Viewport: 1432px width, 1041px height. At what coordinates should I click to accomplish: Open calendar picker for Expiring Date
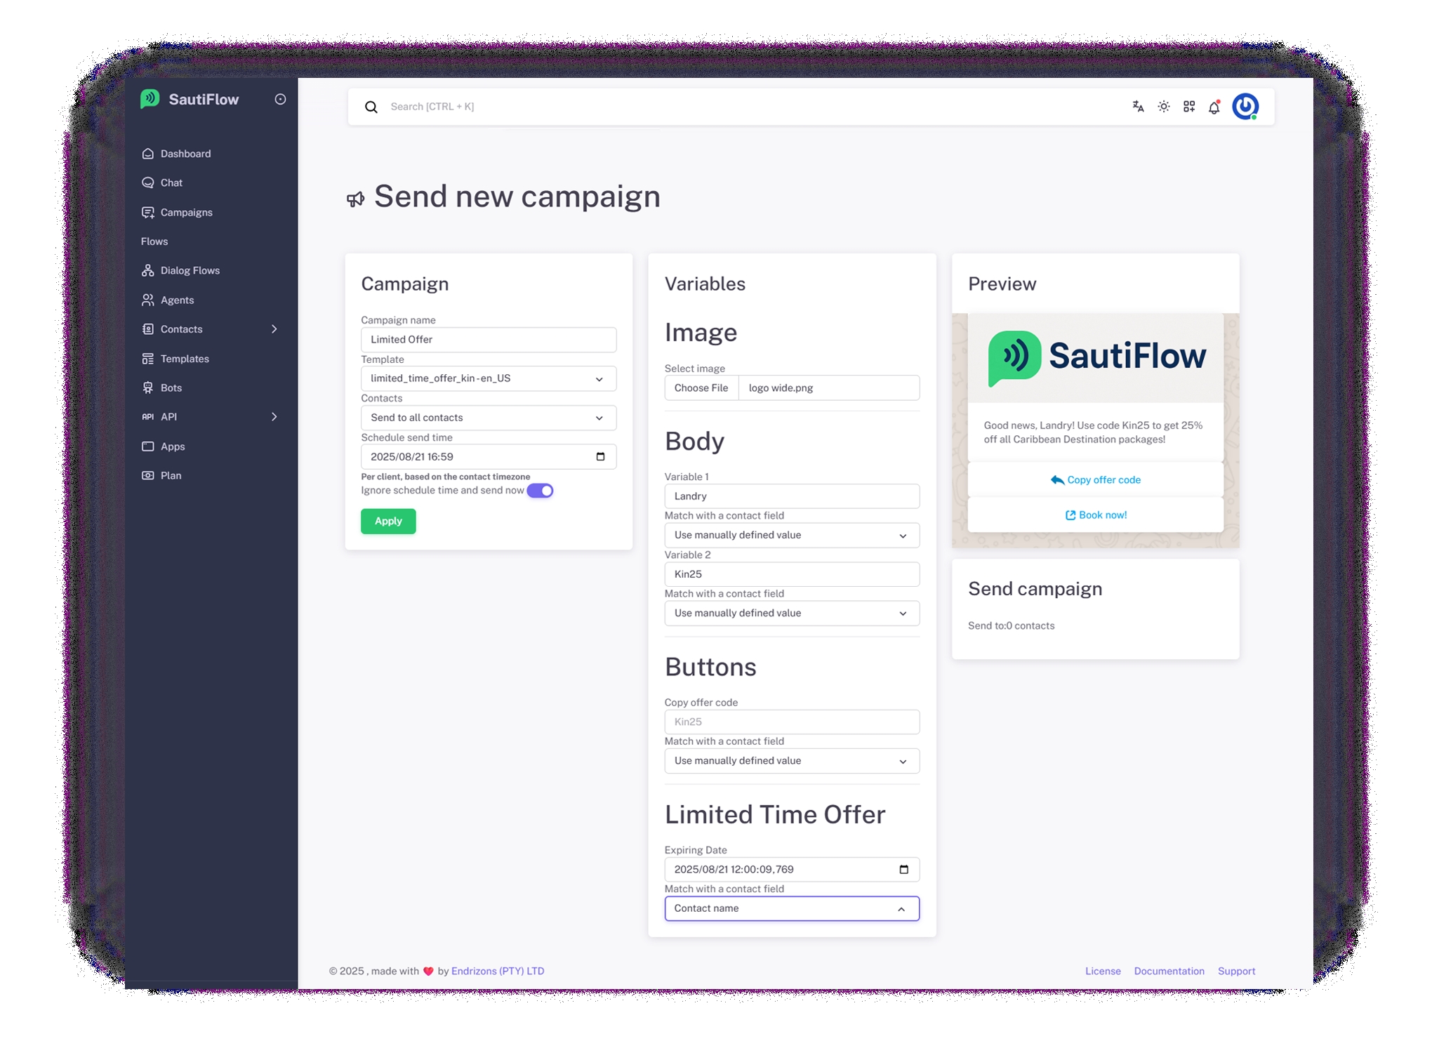pos(903,869)
